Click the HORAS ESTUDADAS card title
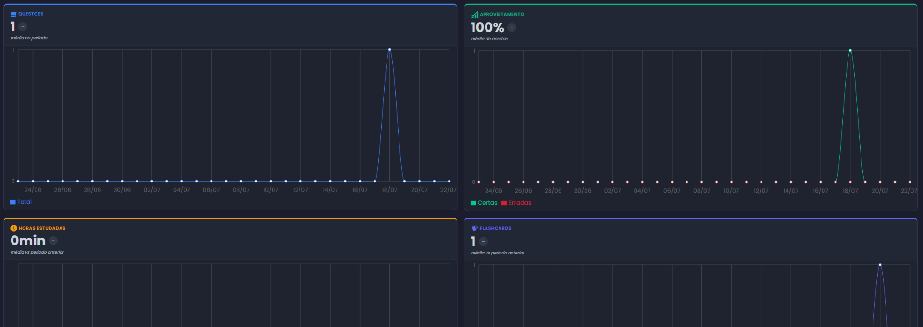Image resolution: width=923 pixels, height=327 pixels. 42,228
